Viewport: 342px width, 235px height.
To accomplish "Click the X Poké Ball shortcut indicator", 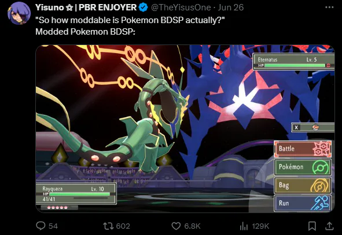I will (312, 127).
